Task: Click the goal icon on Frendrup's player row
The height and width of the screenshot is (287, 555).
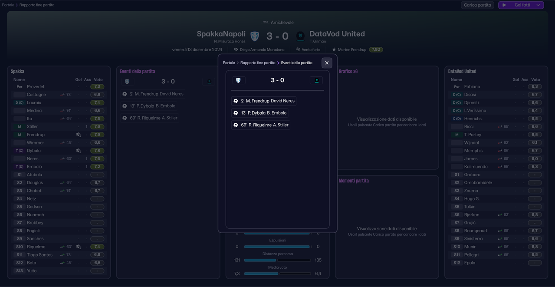Action: pos(79,135)
